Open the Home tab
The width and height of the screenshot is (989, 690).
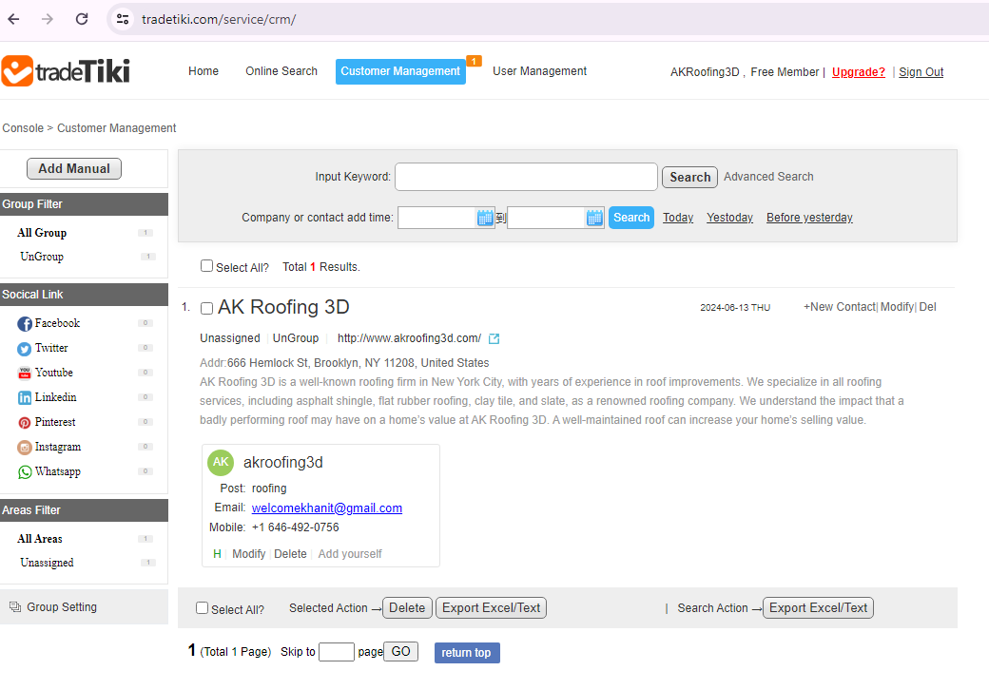204,71
